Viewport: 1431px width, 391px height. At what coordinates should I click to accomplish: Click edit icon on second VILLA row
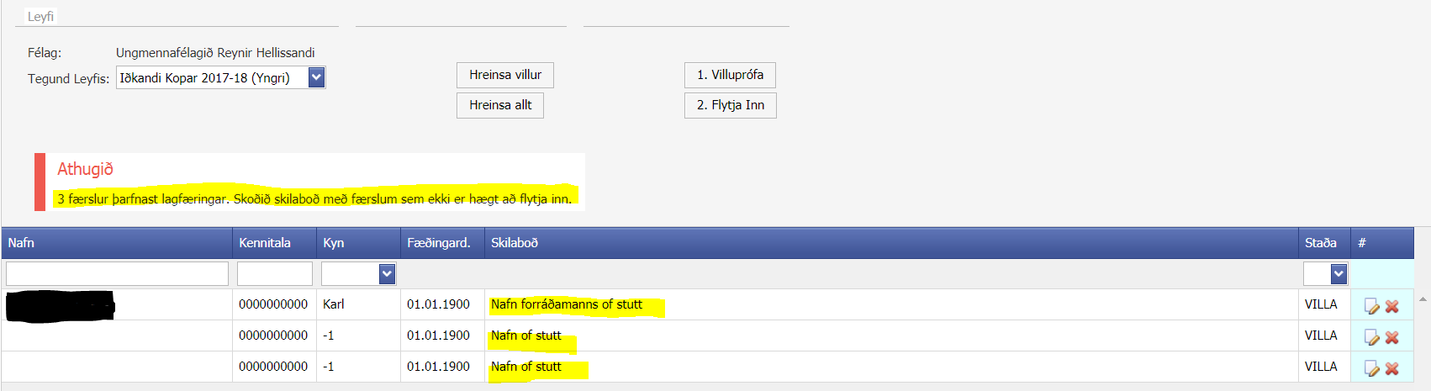[x=1371, y=337]
